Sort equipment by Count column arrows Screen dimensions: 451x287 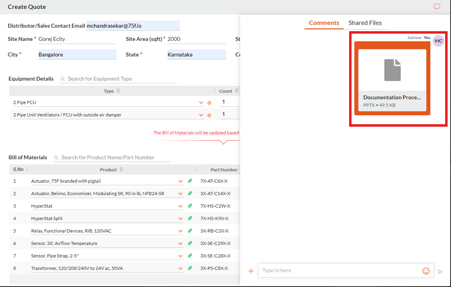point(236,91)
